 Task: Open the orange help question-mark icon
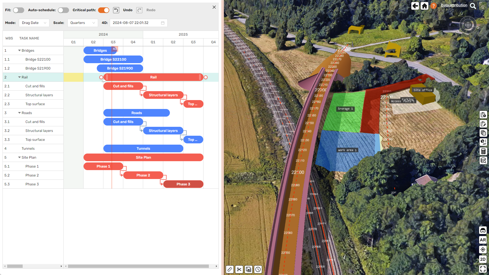(x=433, y=6)
